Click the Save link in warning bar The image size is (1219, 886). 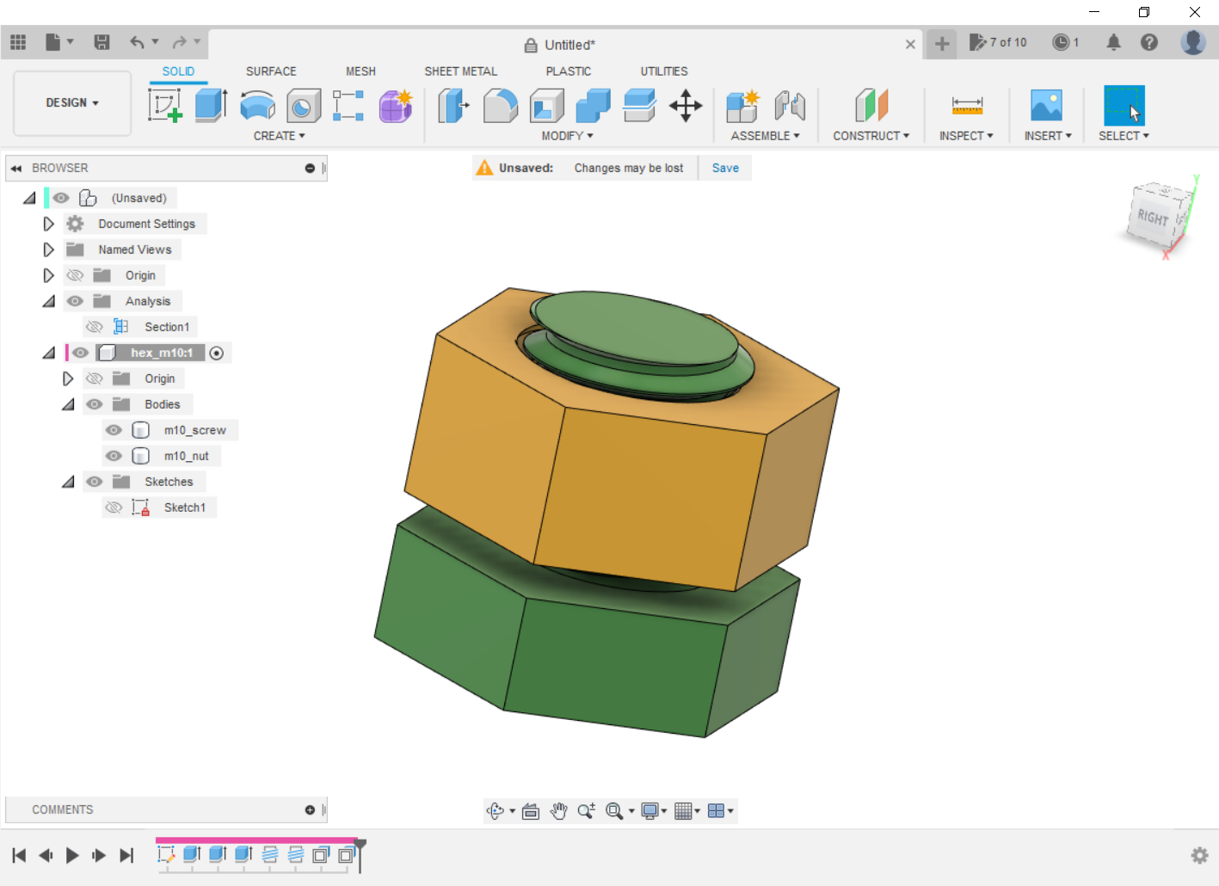[725, 168]
